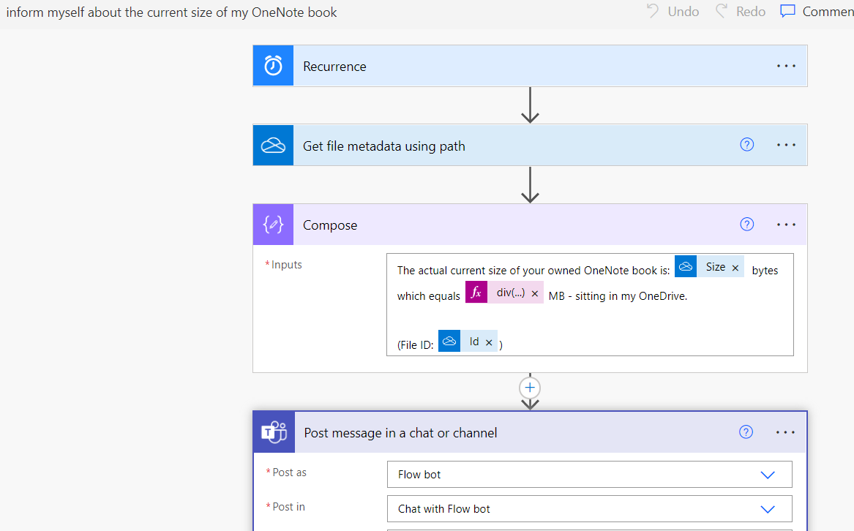This screenshot has height=531, width=854.
Task: Insert a new step with the plus button
Action: coord(530,388)
